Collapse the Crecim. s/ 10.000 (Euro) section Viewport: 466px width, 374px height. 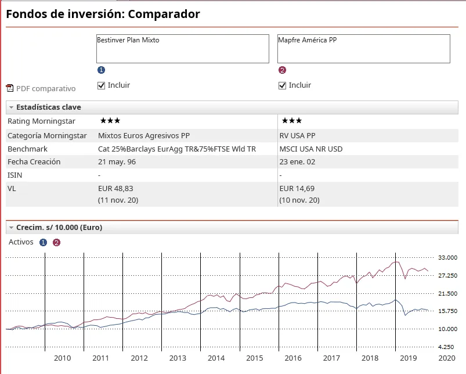click(12, 228)
